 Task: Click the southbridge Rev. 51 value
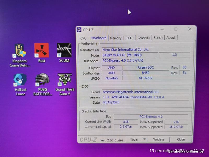coord(184,73)
